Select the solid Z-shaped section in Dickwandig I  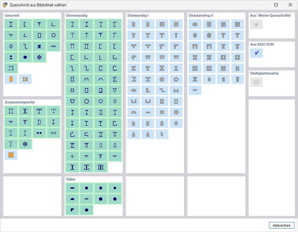pos(162,90)
